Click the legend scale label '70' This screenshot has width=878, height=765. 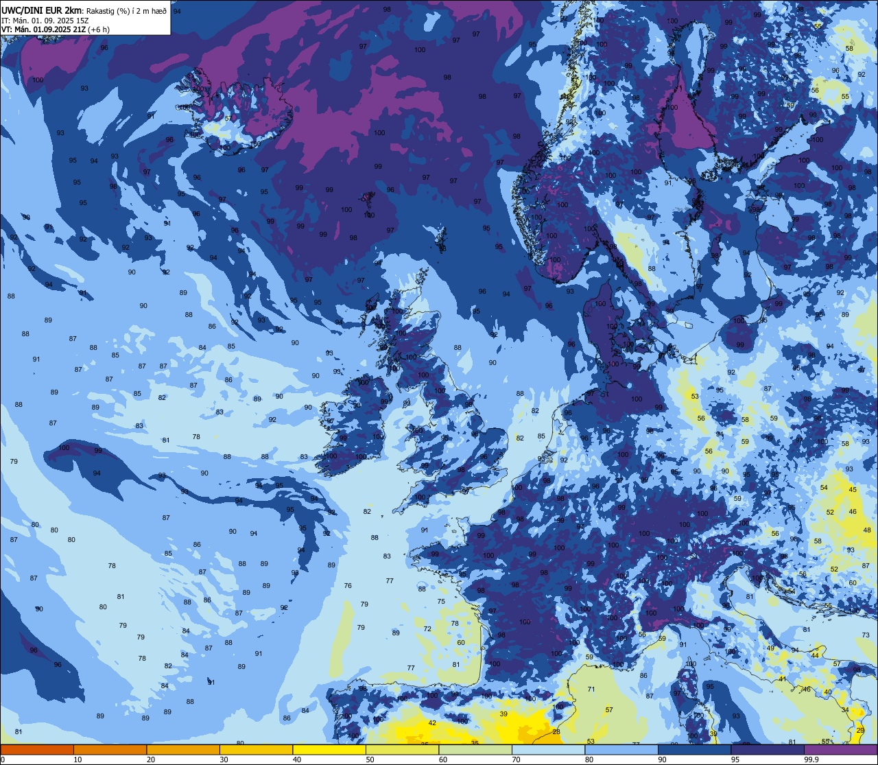(516, 760)
